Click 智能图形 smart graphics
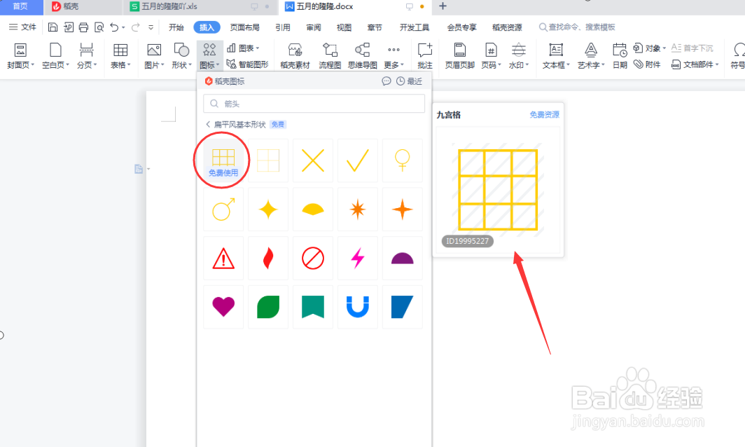The height and width of the screenshot is (447, 745). point(248,64)
